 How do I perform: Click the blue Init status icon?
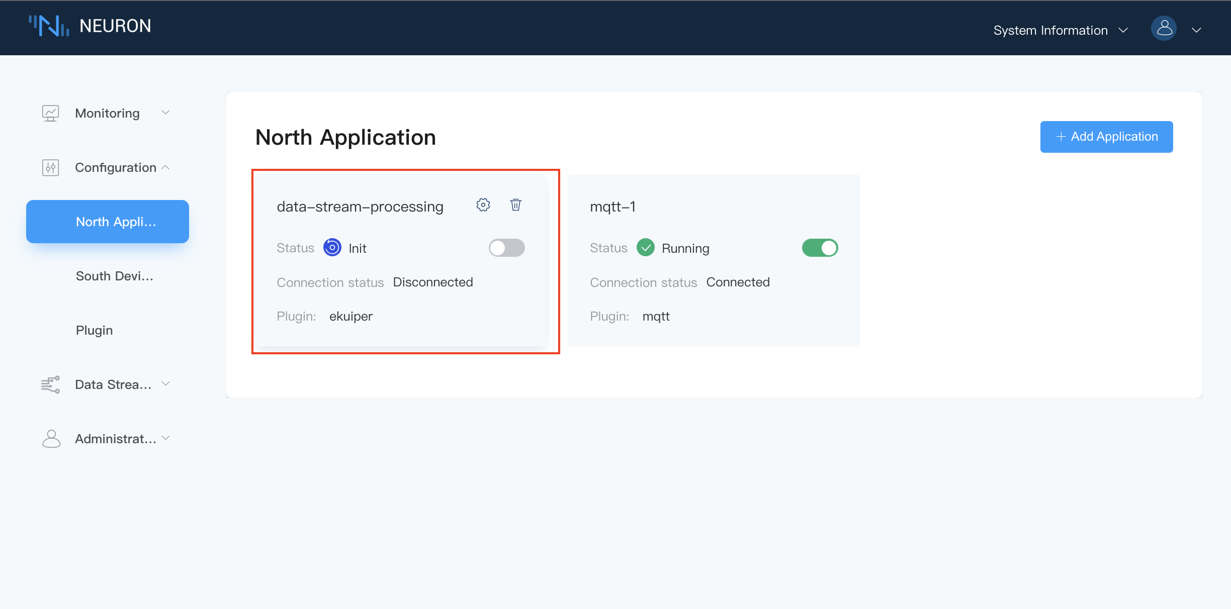point(332,248)
